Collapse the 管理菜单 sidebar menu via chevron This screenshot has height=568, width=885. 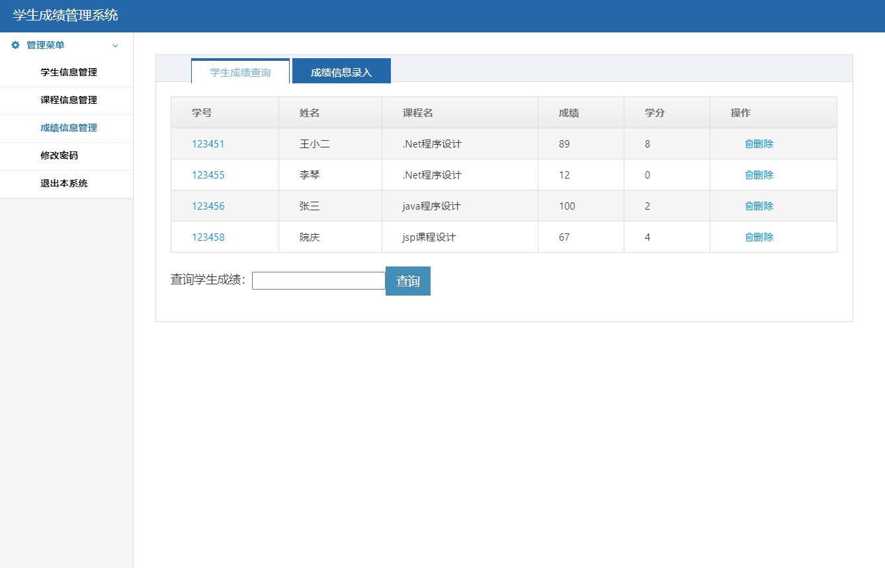coord(115,46)
